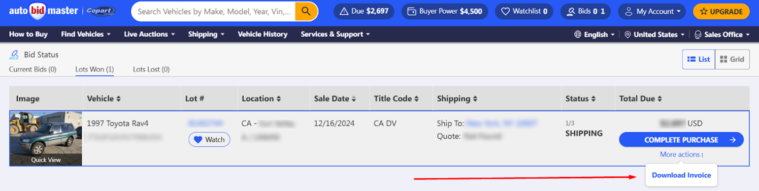Open the English language dropdown
This screenshot has width=759, height=191.
pos(595,35)
